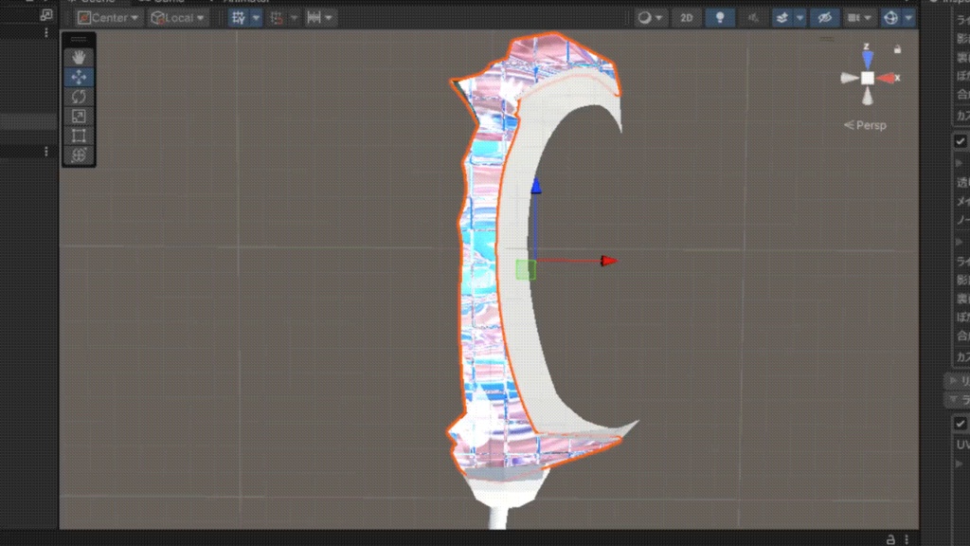
Task: Expand the foldout arrow below the UV row
Action: [959, 464]
